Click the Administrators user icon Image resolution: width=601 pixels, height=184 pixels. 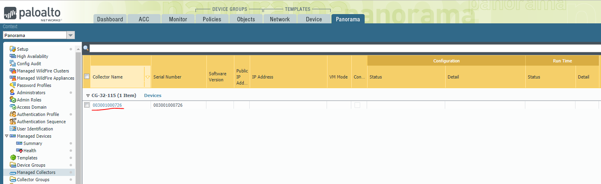[13, 93]
